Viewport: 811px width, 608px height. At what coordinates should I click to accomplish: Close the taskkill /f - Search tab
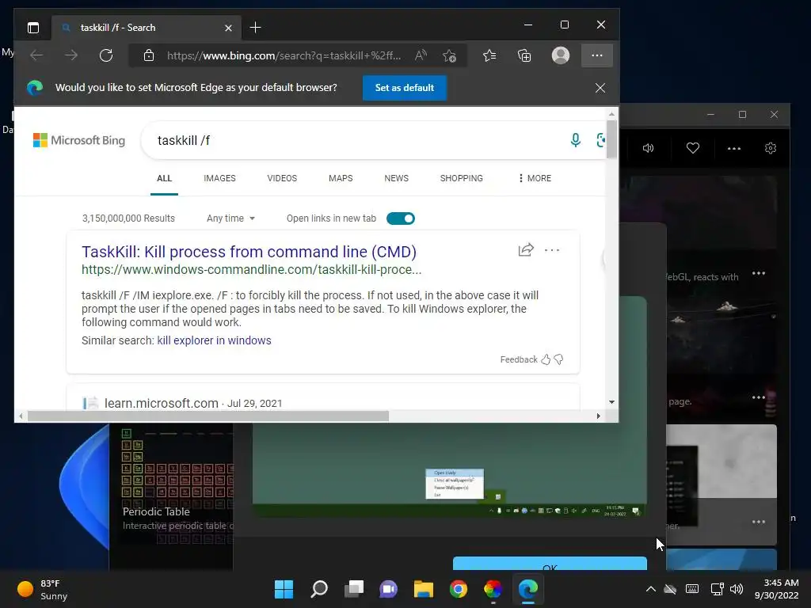click(x=228, y=28)
